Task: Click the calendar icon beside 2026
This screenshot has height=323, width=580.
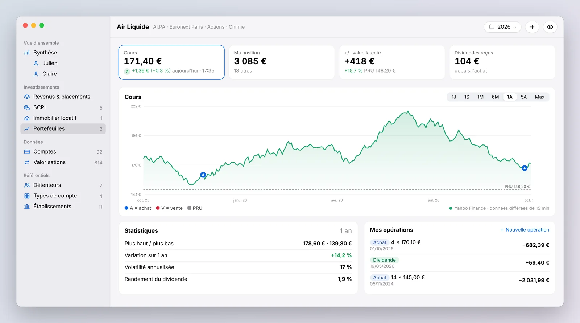Action: point(492,27)
